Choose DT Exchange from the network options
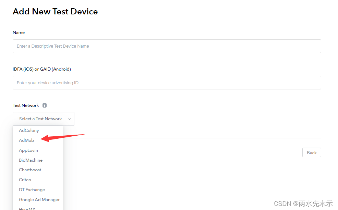 [x=32, y=189]
